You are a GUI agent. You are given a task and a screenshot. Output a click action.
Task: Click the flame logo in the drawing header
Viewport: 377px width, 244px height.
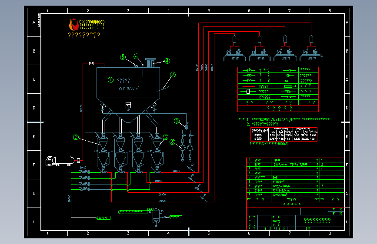pyautogui.click(x=73, y=24)
